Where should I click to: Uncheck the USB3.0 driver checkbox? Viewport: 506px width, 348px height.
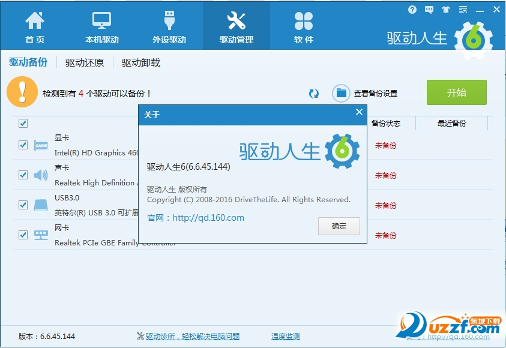[23, 205]
